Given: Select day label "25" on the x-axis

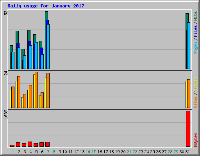Looking at the screenshot, I should pos(152,152).
